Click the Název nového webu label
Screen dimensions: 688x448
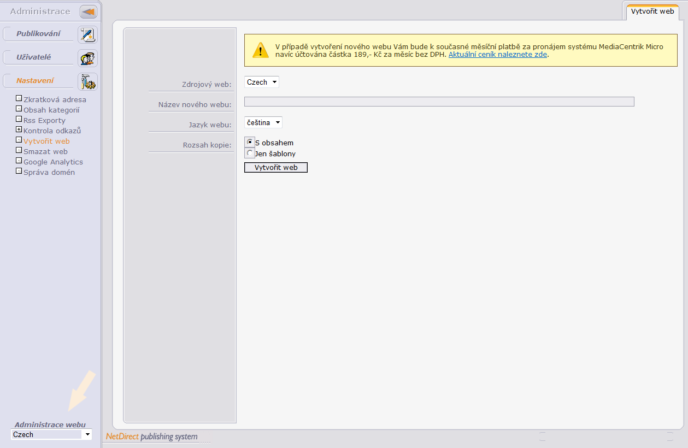pos(195,104)
